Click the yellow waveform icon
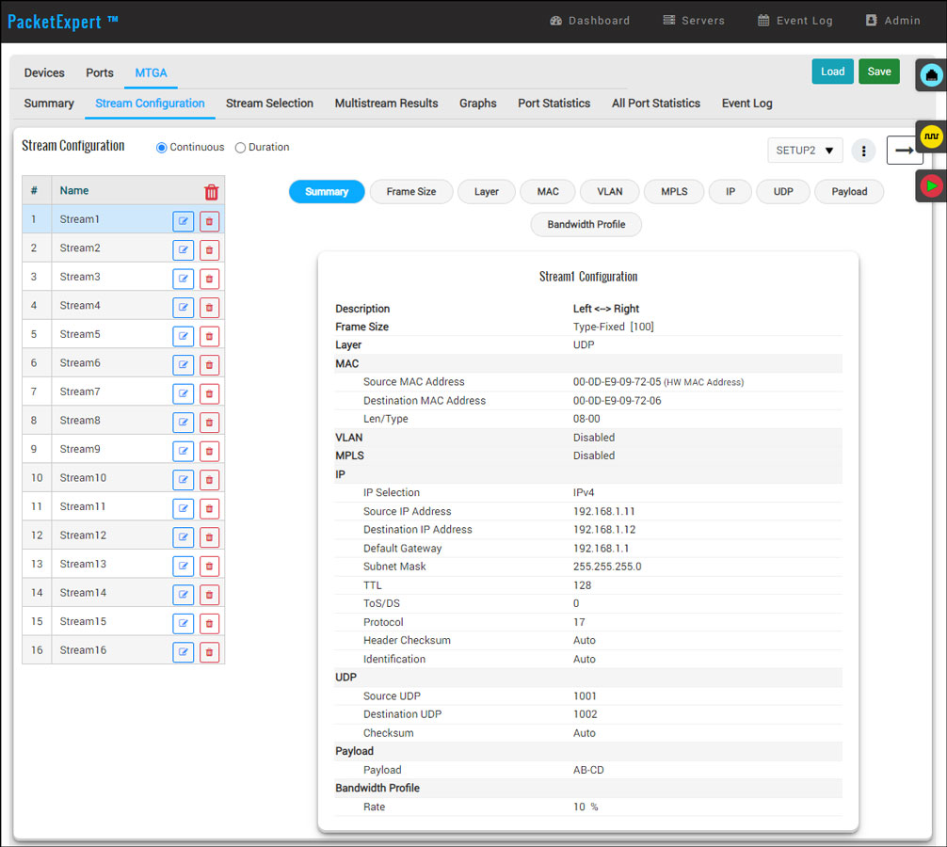The image size is (947, 847). tap(931, 136)
